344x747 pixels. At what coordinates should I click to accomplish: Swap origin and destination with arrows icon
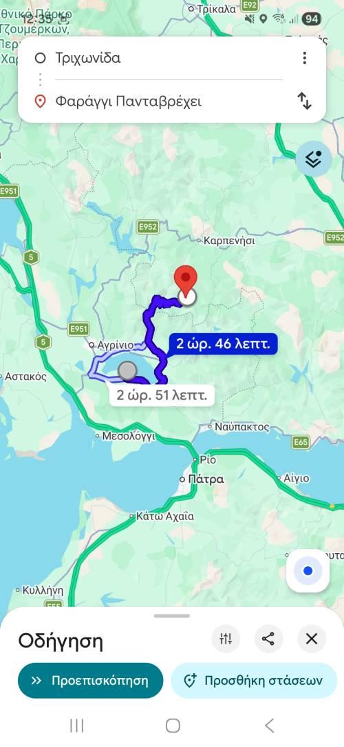point(305,101)
